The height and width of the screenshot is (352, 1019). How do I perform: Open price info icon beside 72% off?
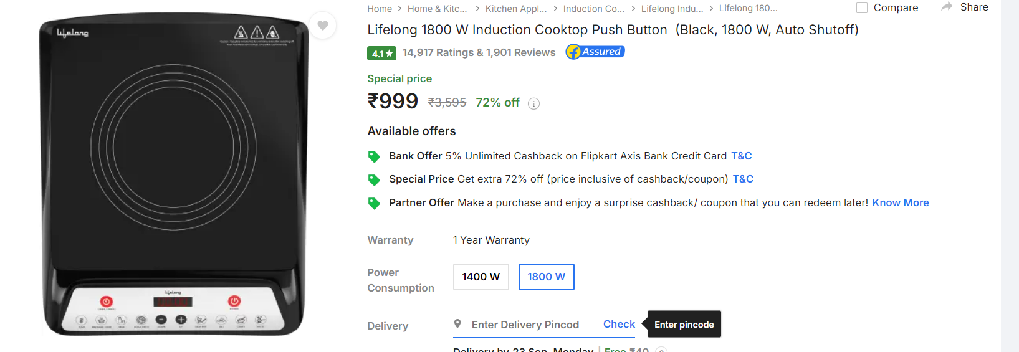point(533,103)
